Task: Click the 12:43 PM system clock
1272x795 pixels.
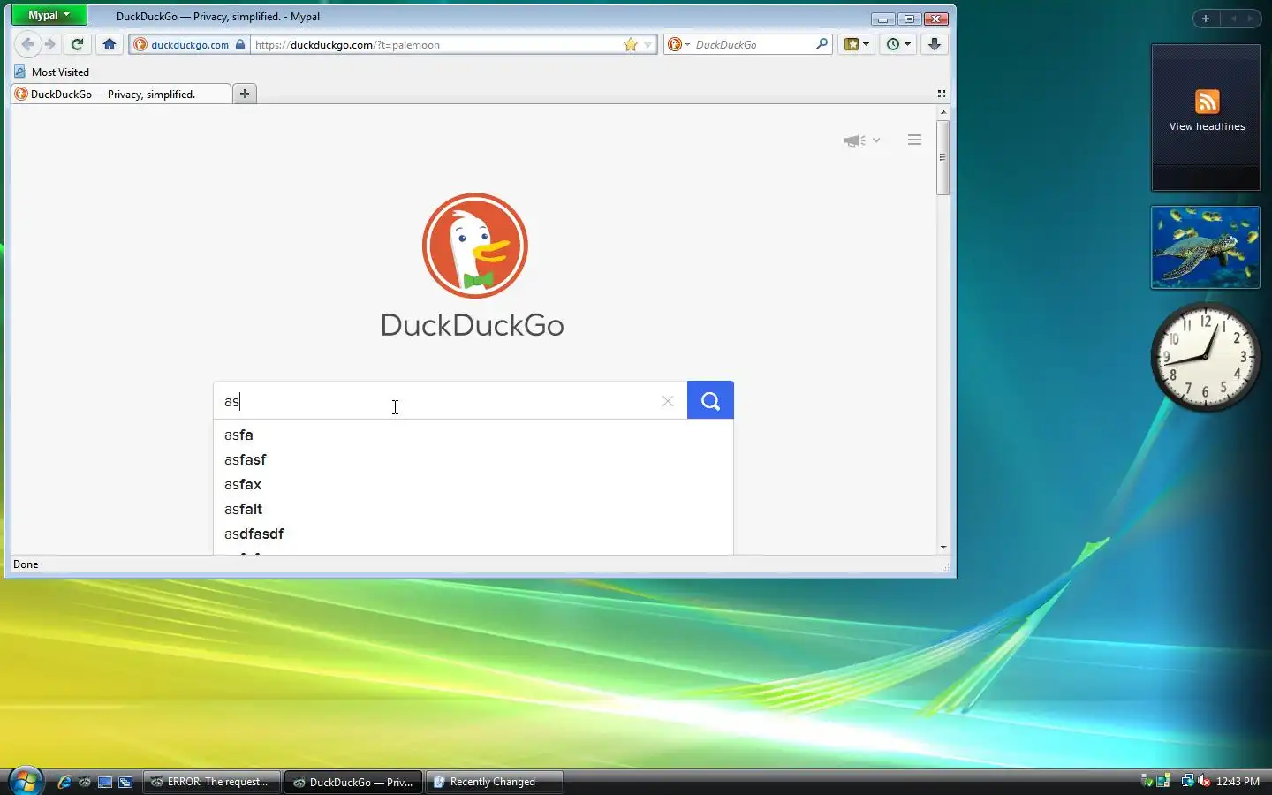Action: point(1238,782)
